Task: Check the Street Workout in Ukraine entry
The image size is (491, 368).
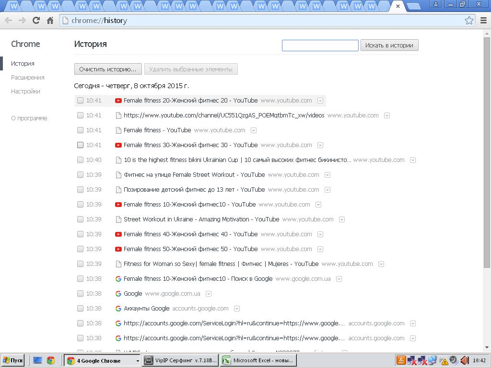Action: click(80, 219)
